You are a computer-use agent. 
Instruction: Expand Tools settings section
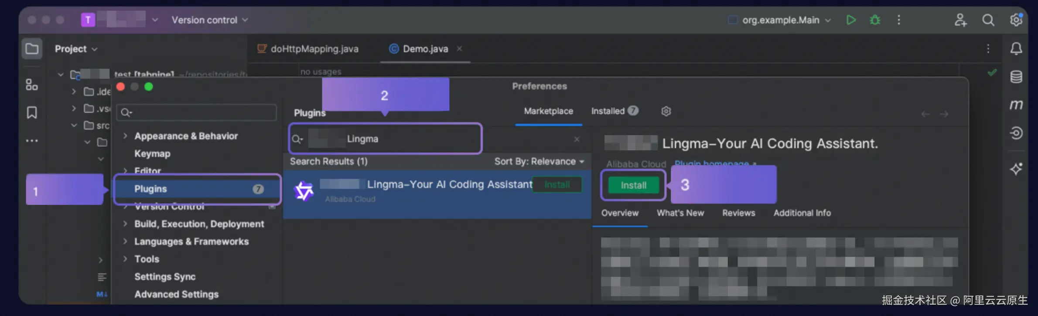click(125, 259)
